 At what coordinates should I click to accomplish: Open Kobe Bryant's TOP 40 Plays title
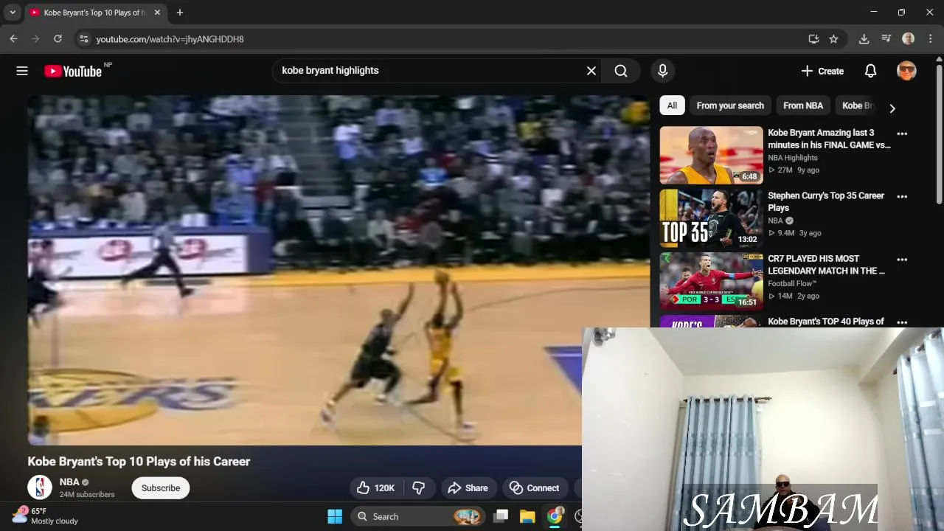(826, 322)
